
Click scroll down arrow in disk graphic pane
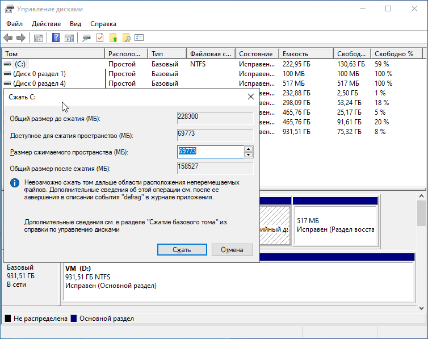(421, 308)
